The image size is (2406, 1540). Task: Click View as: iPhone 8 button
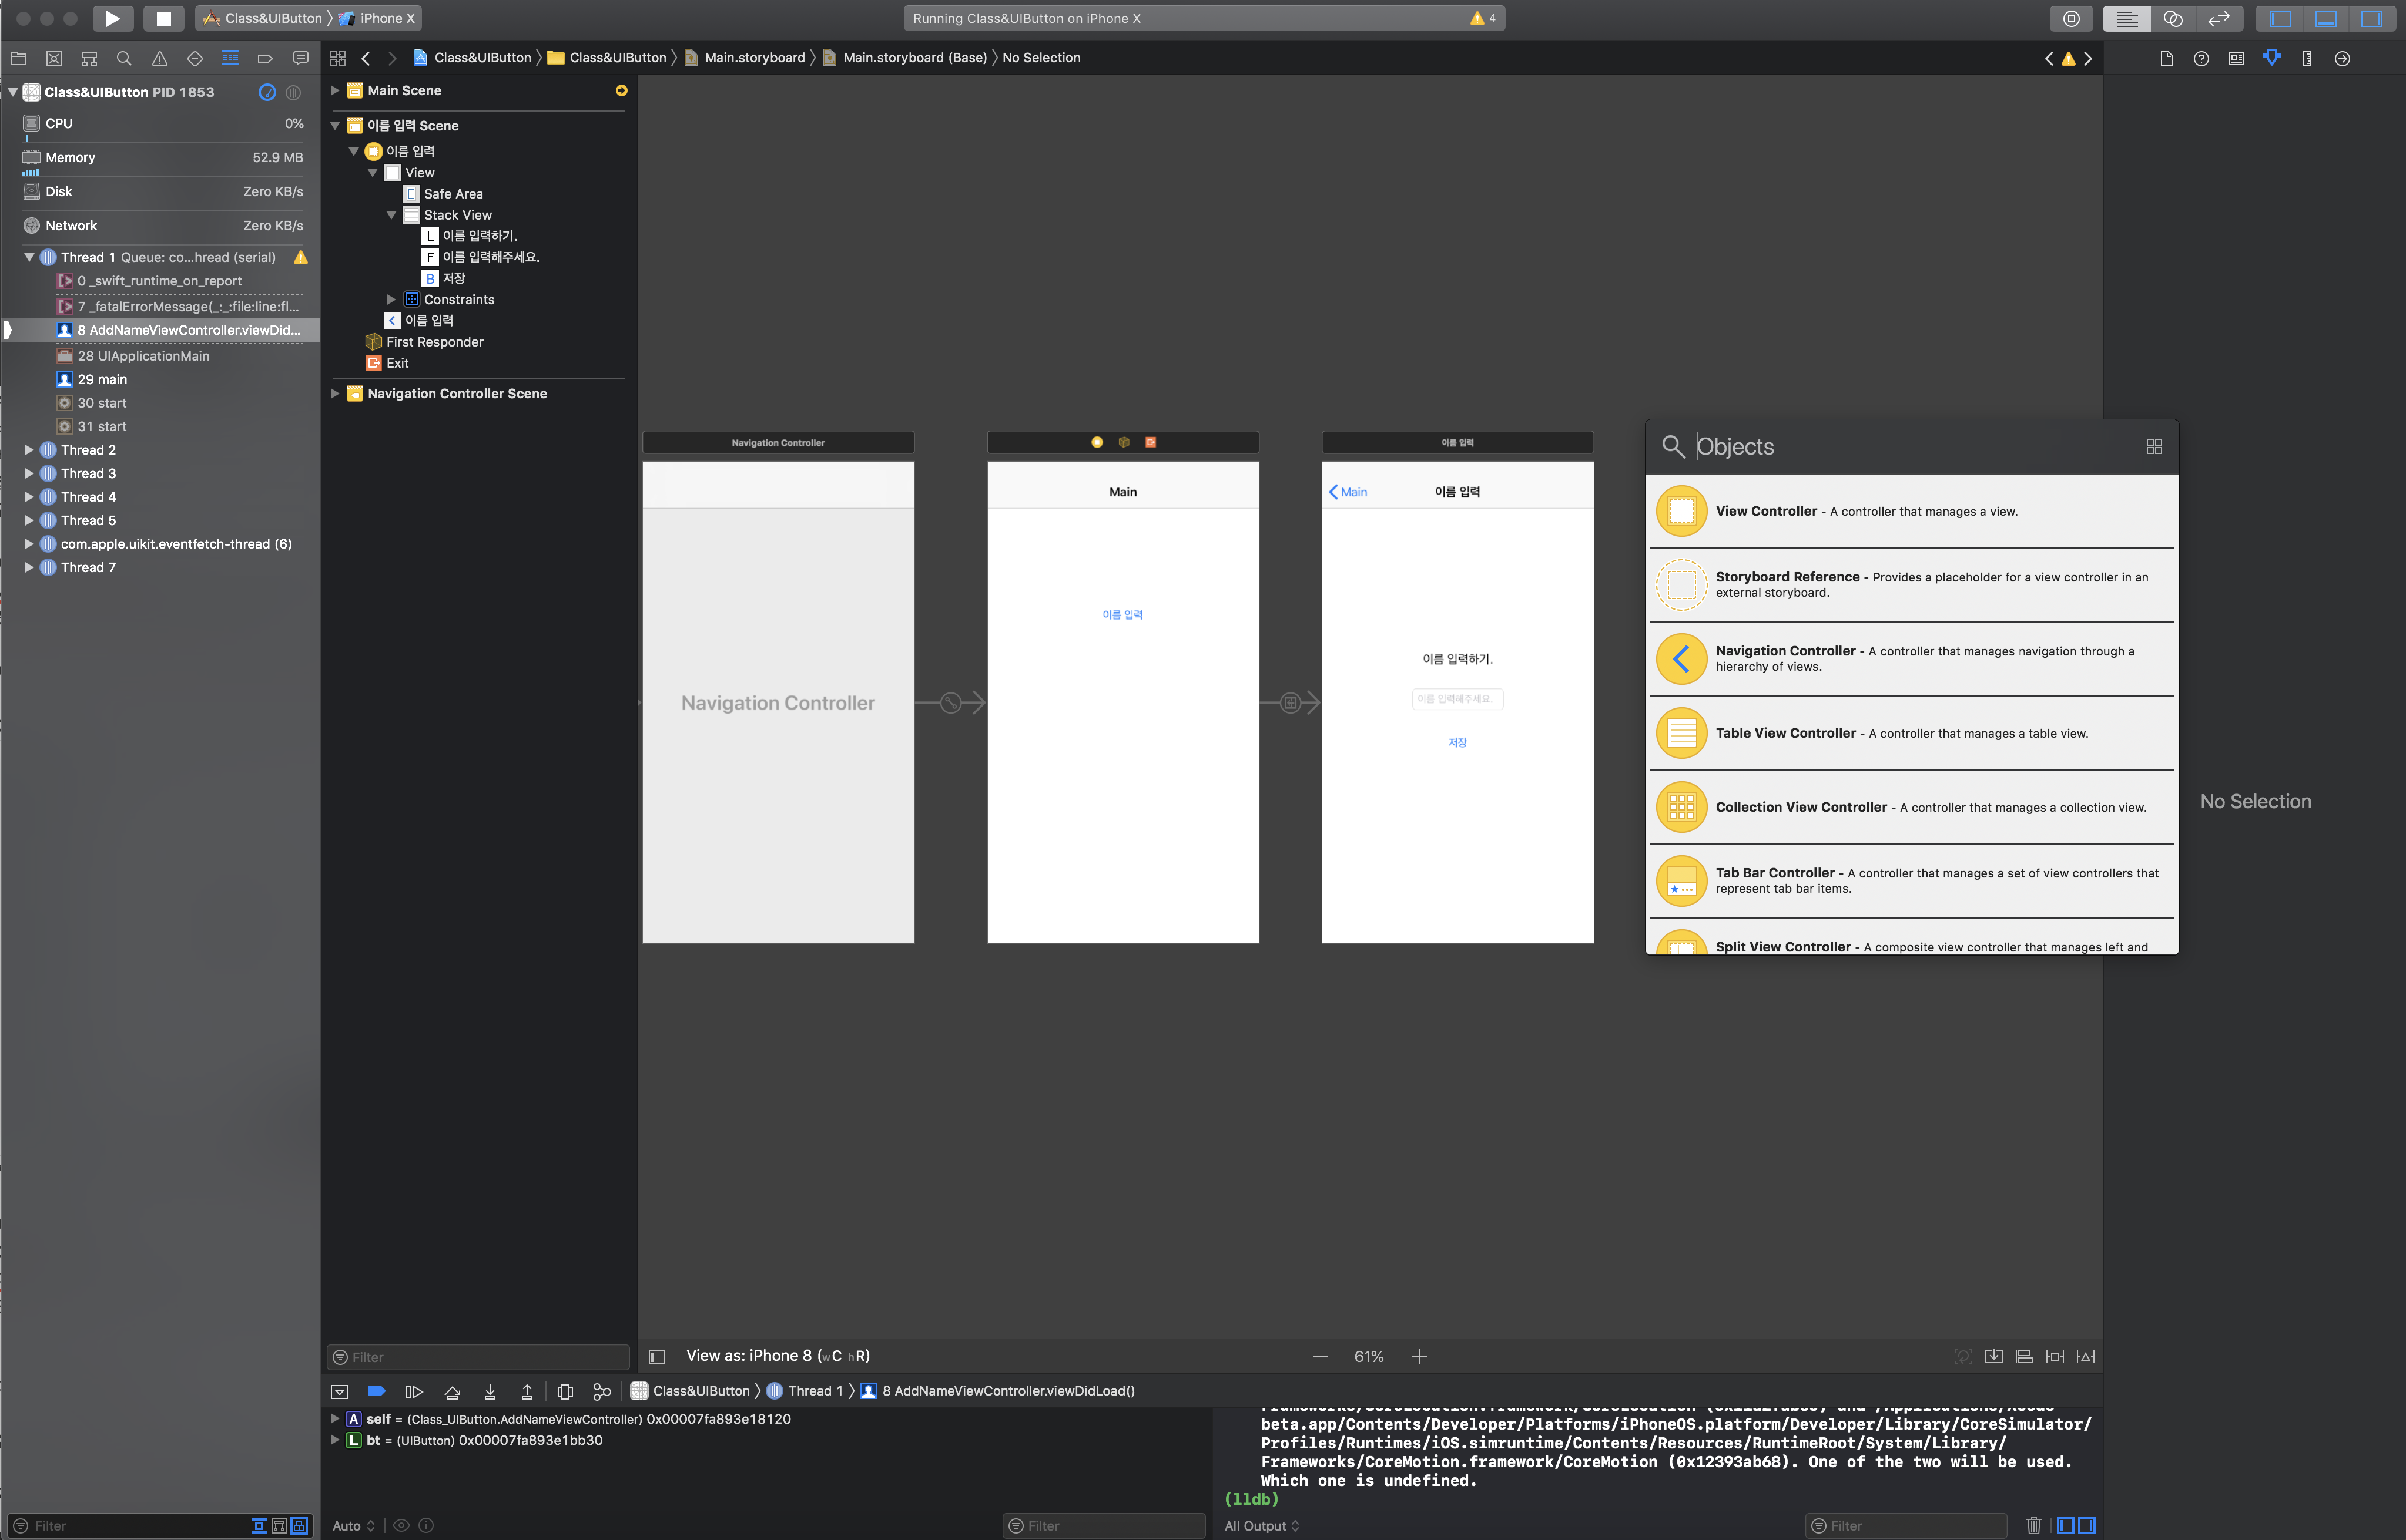click(x=778, y=1356)
